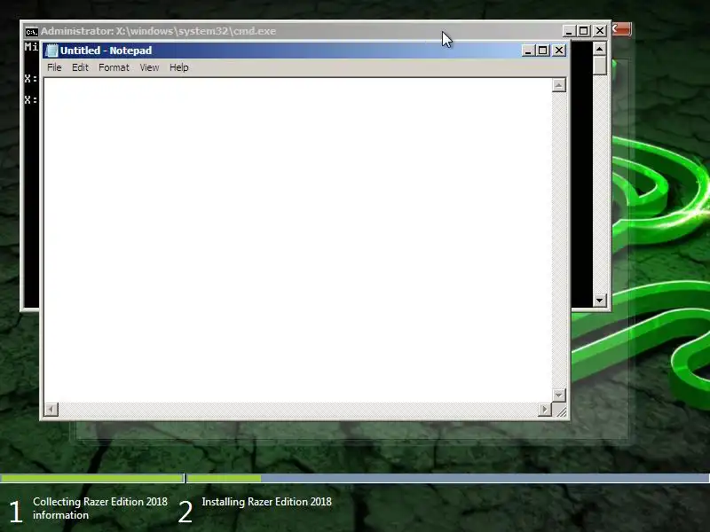This screenshot has width=710, height=532.
Task: Click the red close button behind cmd window
Action: click(621, 29)
